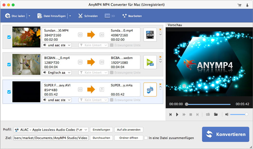Screen dimensions: 253x149
Task: Uncheck the BIGBAN mp4 file checkbox
Action: 9,64
